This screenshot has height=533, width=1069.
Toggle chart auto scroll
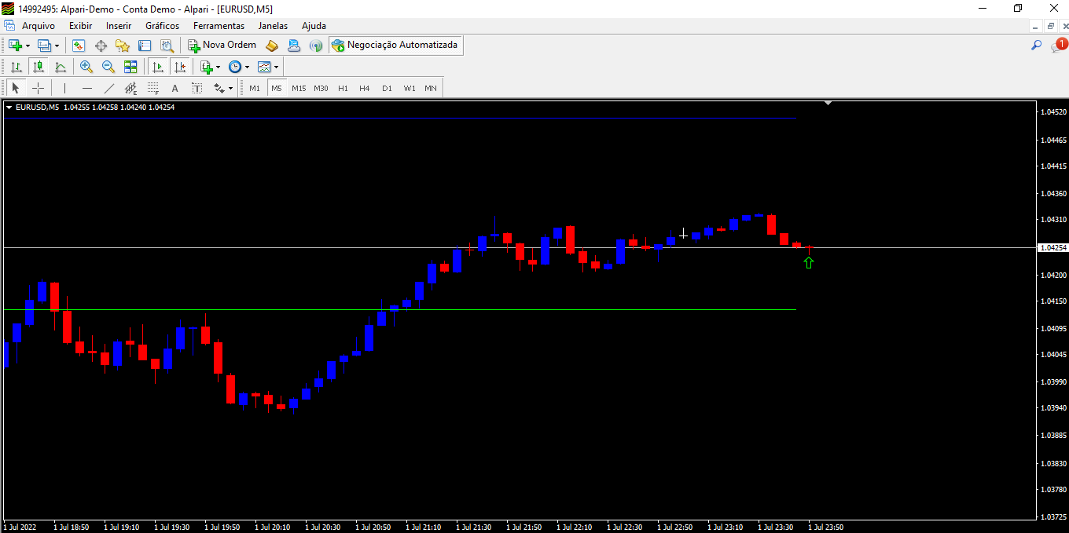(x=157, y=67)
